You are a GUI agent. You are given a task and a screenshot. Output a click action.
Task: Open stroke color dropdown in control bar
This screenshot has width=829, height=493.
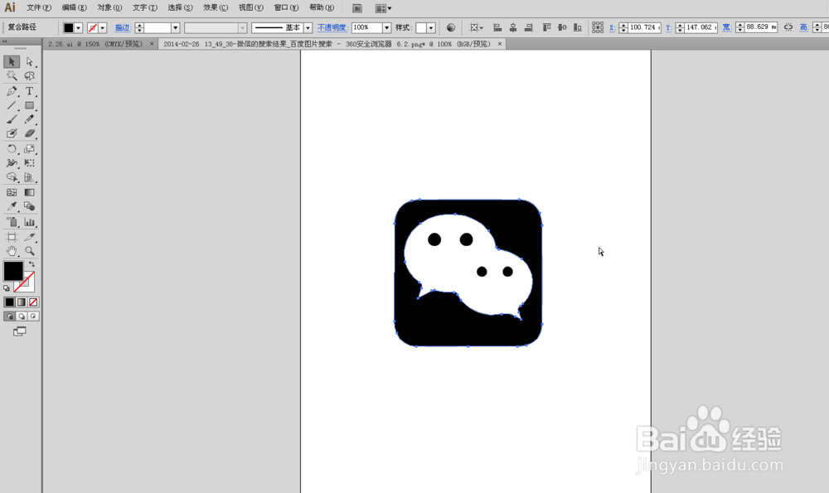(x=103, y=28)
